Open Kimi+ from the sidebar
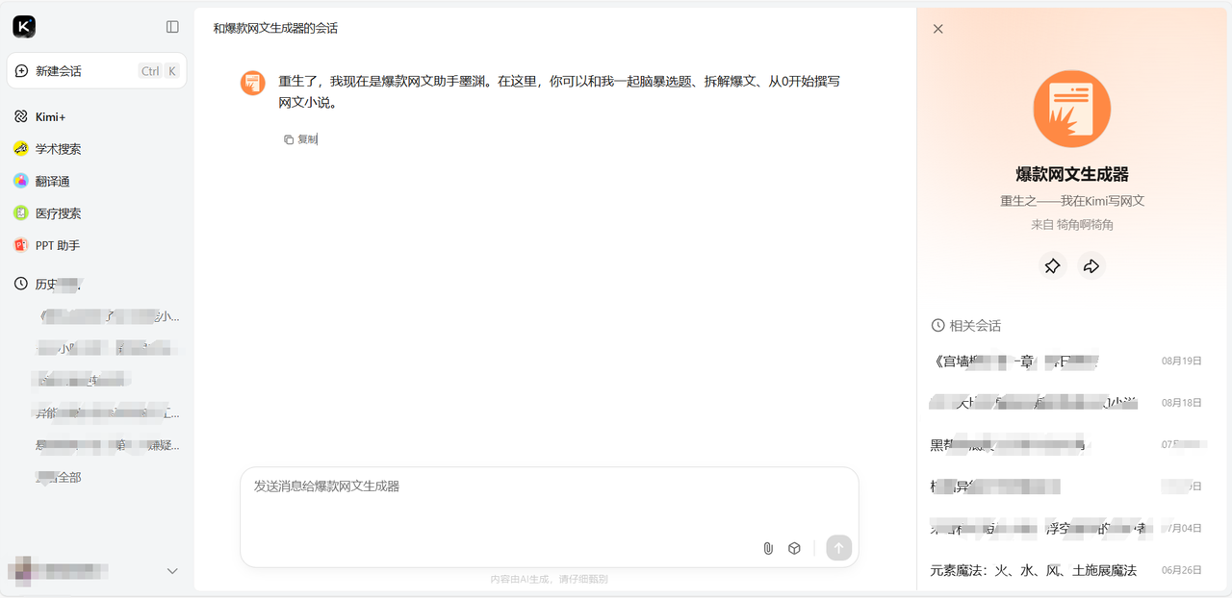This screenshot has width=1232, height=598. click(50, 116)
